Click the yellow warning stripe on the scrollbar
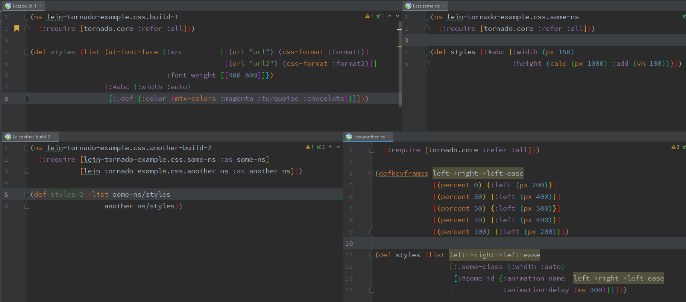The image size is (686, 302). [399, 46]
